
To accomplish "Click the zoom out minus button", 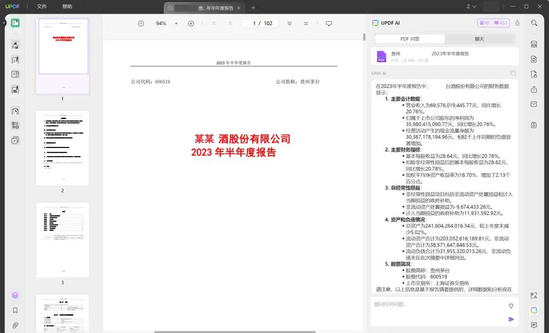I will pos(141,23).
